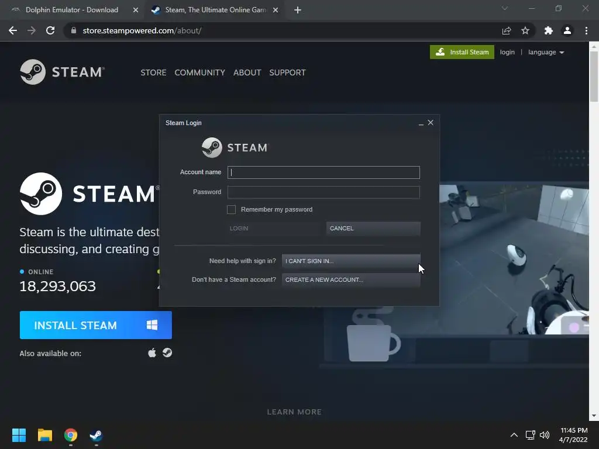Image resolution: width=599 pixels, height=449 pixels.
Task: Click the blue INSTALL STEAM button
Action: pos(96,325)
